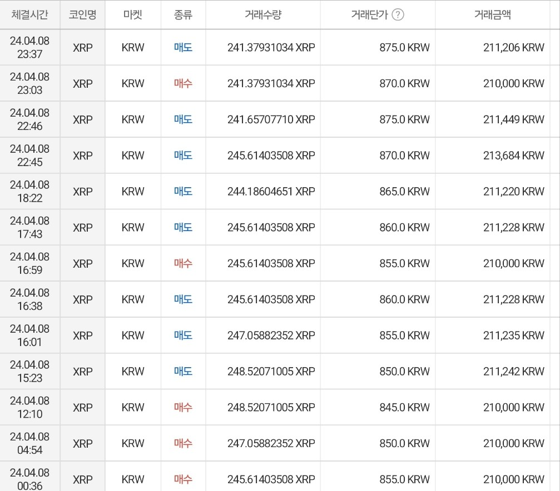Click 865.0 KRW unit price

tap(404, 192)
